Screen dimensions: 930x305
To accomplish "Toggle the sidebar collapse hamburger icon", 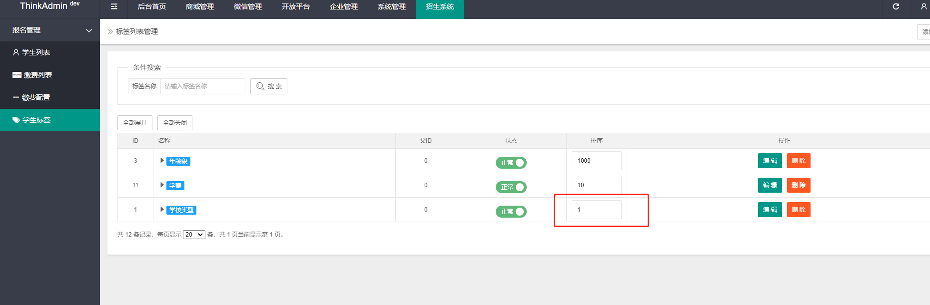I will coord(114,6).
